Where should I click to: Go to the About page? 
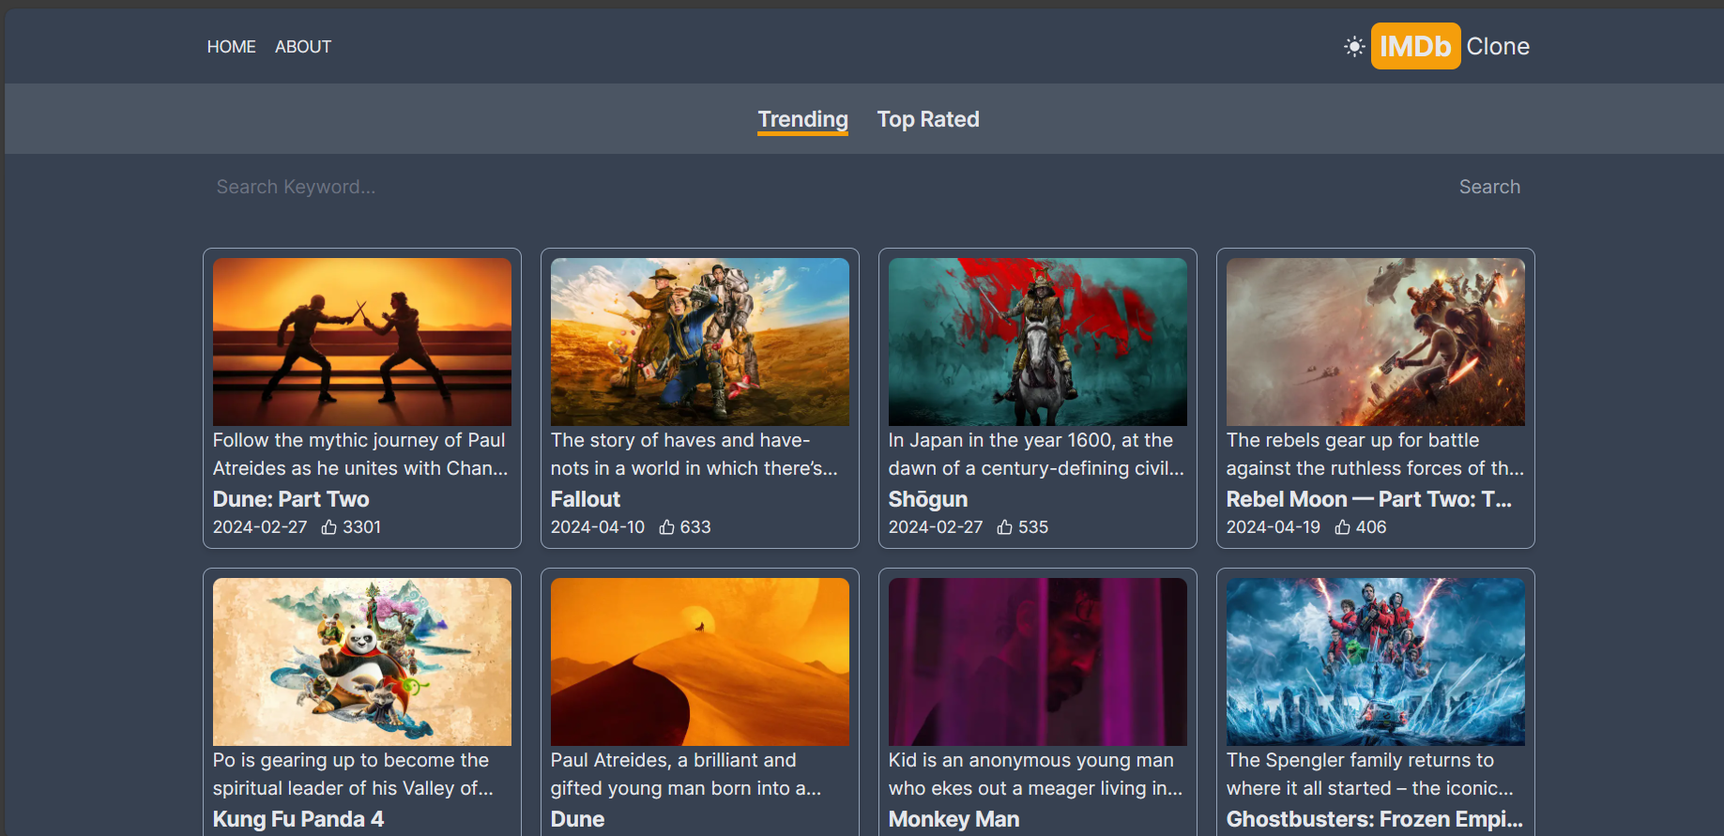302,47
